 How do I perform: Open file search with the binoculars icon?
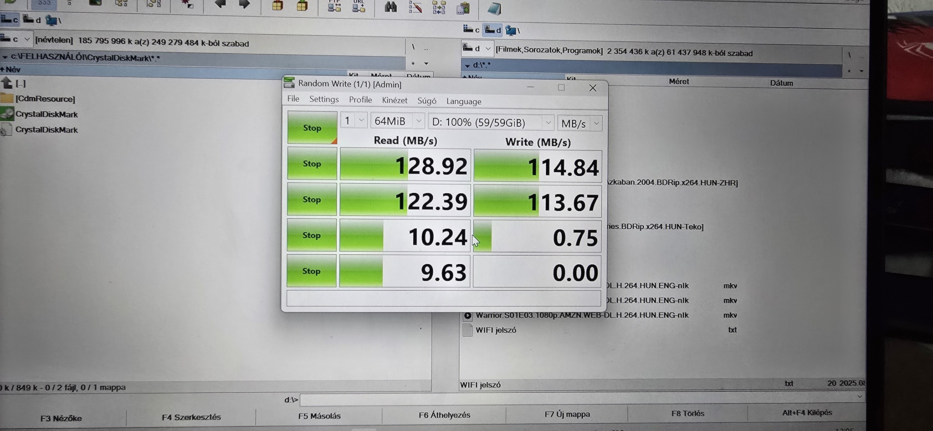click(390, 6)
